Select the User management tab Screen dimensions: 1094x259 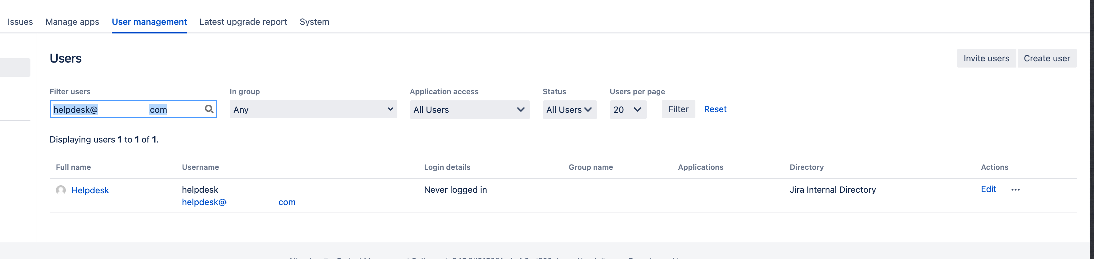(150, 22)
